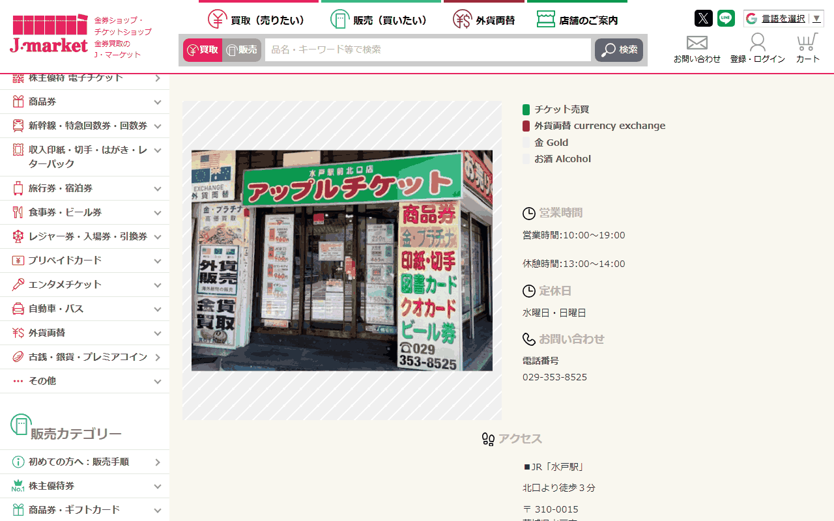Open 初めての方へ：販売手順 item
Image resolution: width=834 pixels, height=521 pixels.
click(x=85, y=462)
